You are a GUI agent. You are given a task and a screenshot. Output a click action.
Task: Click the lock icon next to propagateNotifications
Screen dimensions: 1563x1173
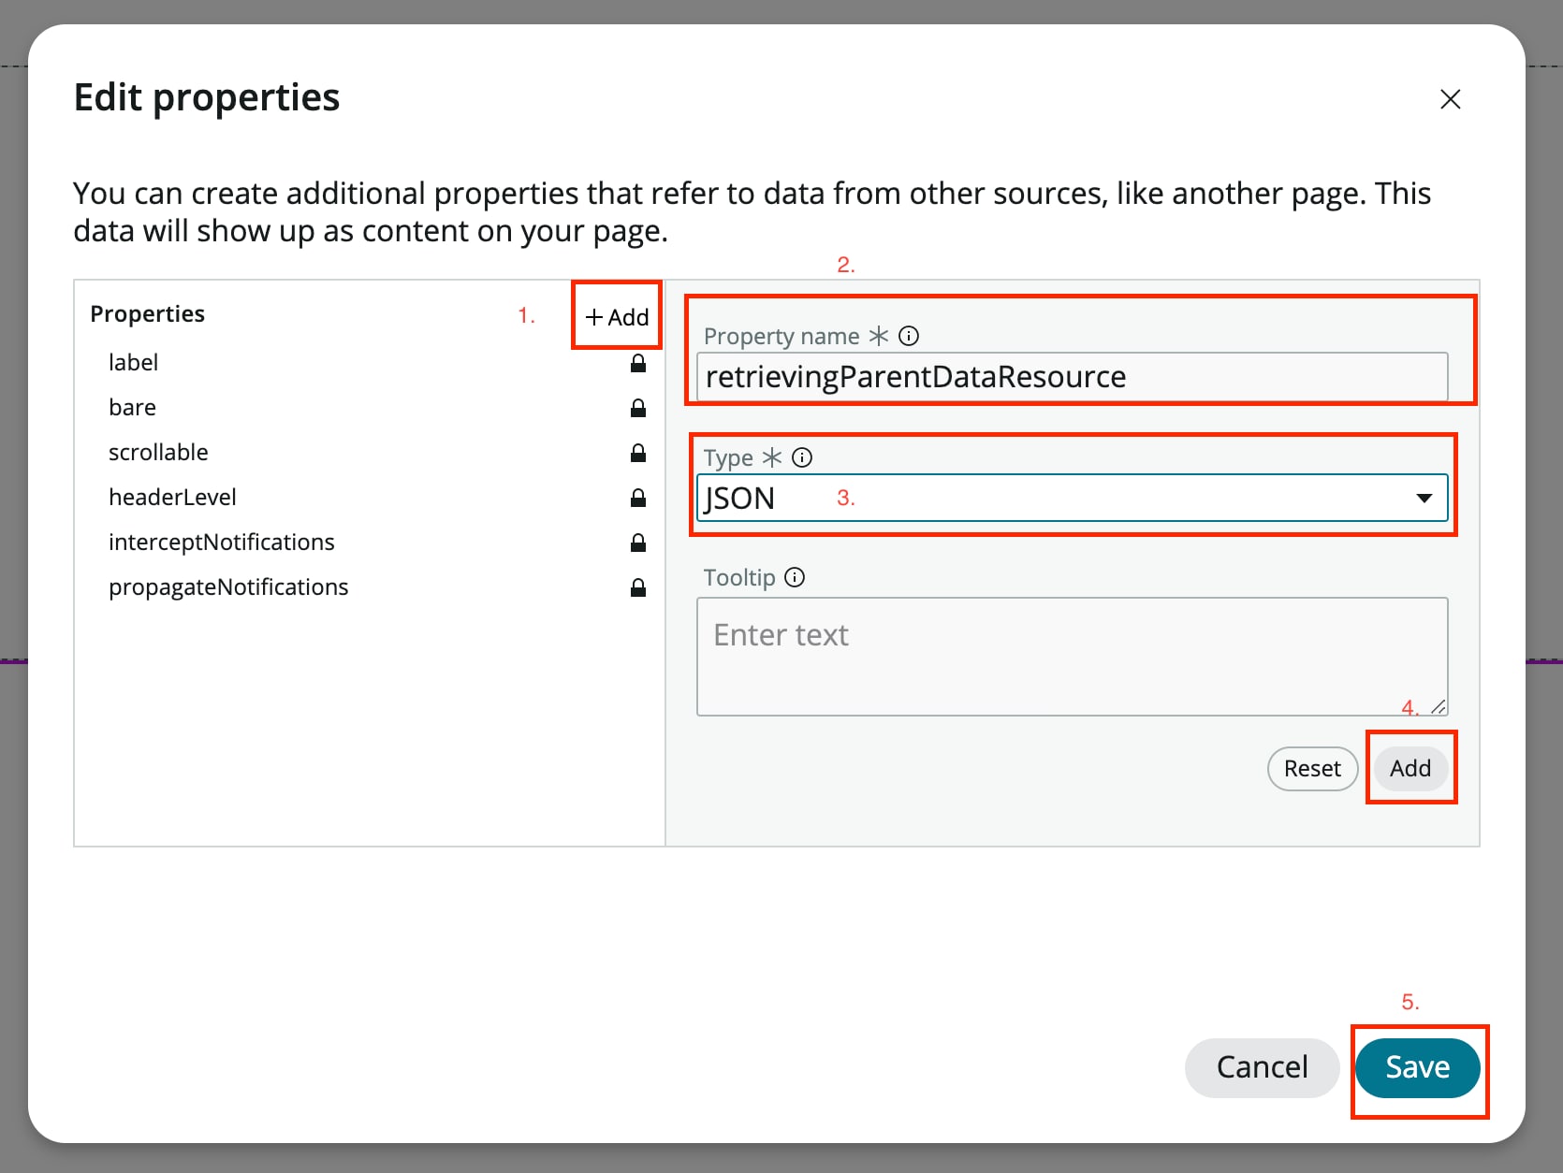click(x=637, y=587)
